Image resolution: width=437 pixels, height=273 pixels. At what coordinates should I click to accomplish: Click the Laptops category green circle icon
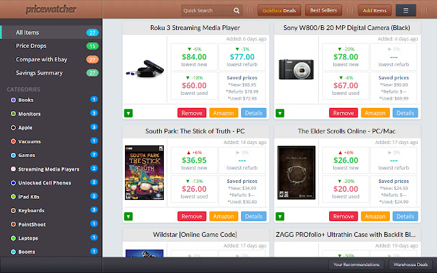click(x=13, y=238)
